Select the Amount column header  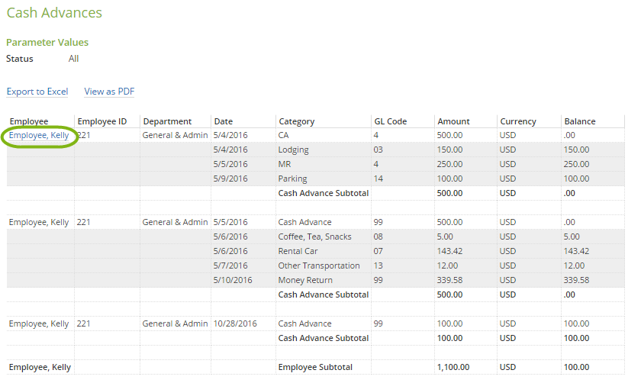click(453, 121)
